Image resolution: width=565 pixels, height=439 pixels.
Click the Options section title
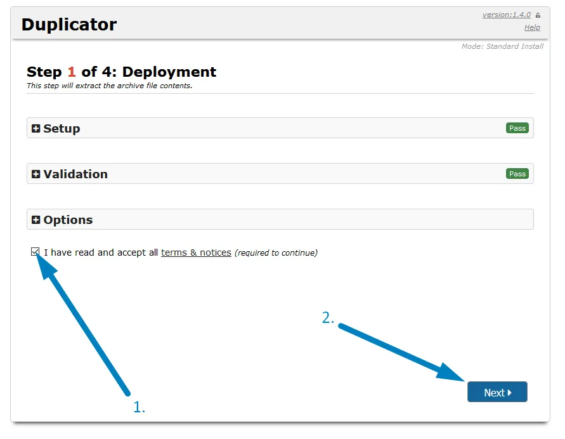(68, 220)
